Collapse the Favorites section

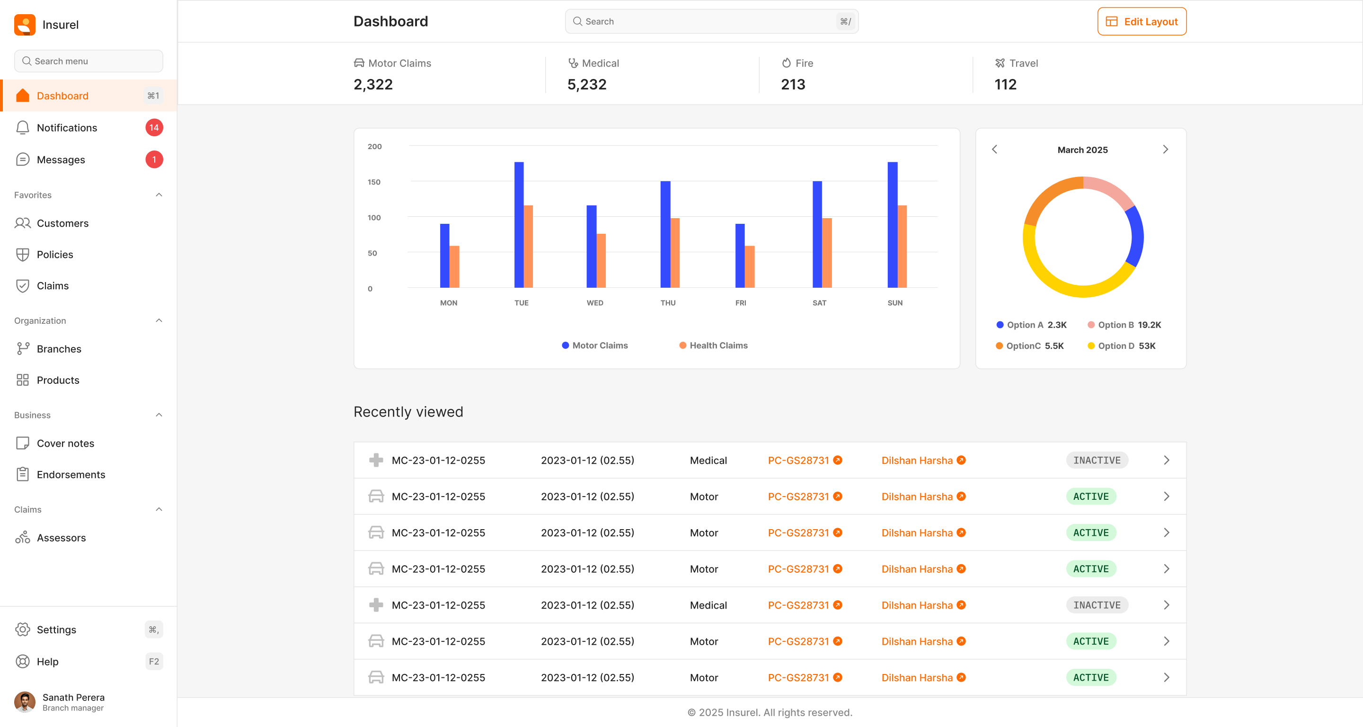click(159, 195)
